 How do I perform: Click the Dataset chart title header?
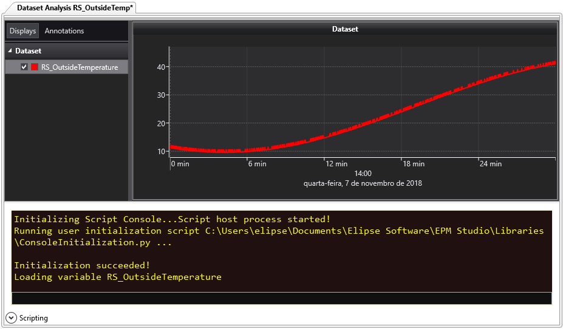click(x=344, y=29)
